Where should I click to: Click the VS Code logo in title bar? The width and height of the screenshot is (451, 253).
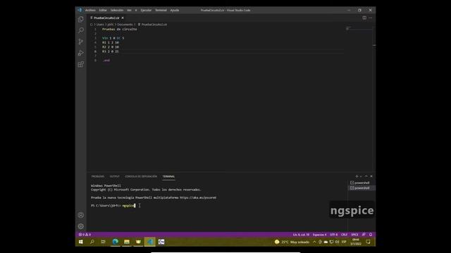(80, 10)
